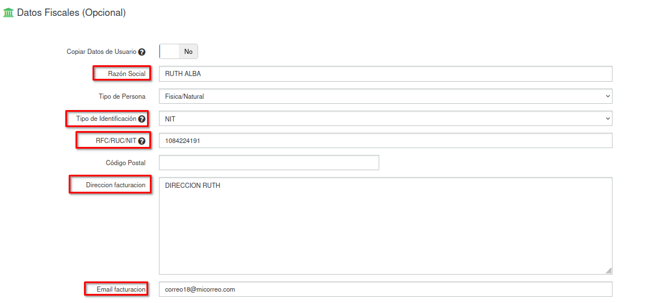The width and height of the screenshot is (671, 303).
Task: Click the textarea resize handle corner
Action: tap(609, 271)
